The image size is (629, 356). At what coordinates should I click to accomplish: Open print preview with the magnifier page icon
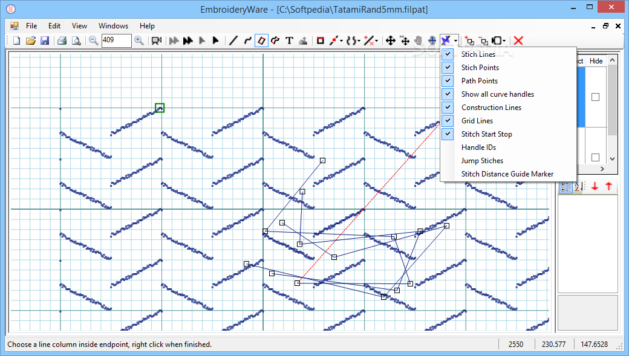tap(76, 40)
